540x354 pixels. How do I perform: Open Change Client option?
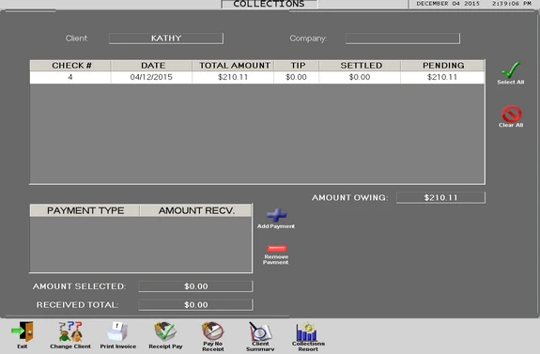pos(70,331)
